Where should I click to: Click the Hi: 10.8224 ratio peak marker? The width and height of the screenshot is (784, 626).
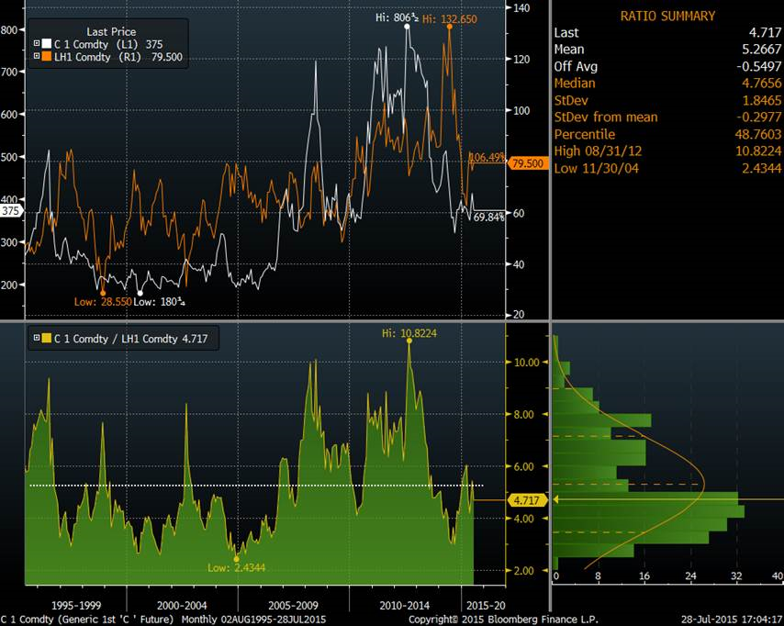pos(409,341)
